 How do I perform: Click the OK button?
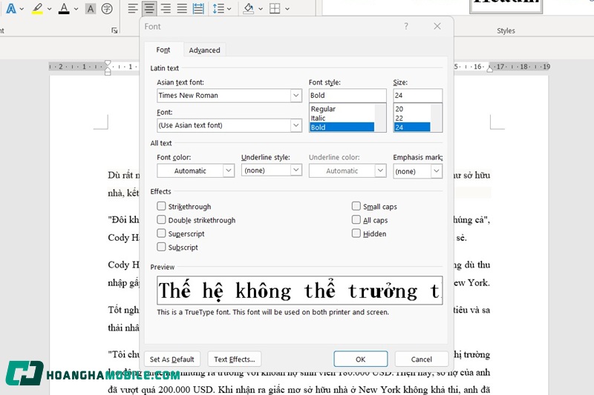pyautogui.click(x=360, y=359)
